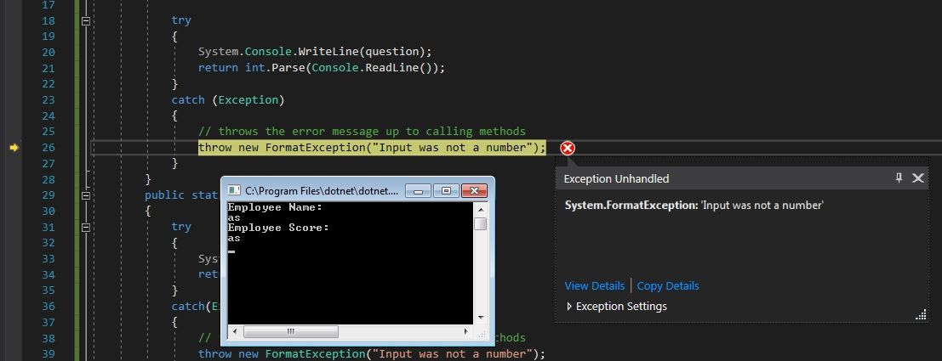Open the View Details link
The image size is (942, 361).
point(594,286)
